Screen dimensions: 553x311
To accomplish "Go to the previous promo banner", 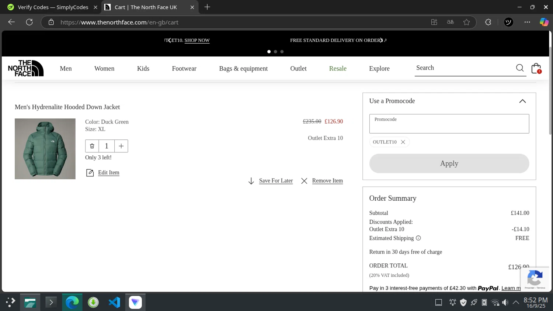I will (x=169, y=40).
